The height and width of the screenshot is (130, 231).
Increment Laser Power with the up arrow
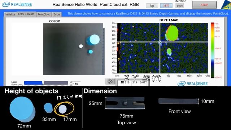click(71, 82)
